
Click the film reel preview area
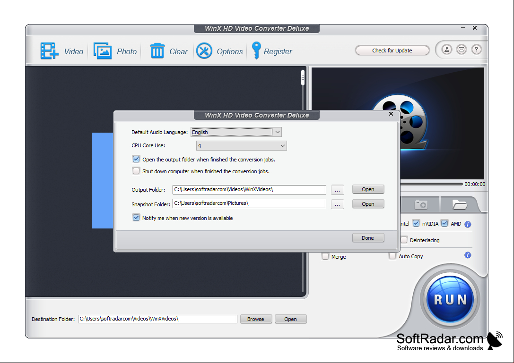tap(398, 123)
